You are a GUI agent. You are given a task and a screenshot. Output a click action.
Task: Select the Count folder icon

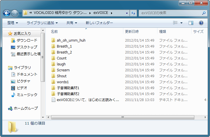53,58
